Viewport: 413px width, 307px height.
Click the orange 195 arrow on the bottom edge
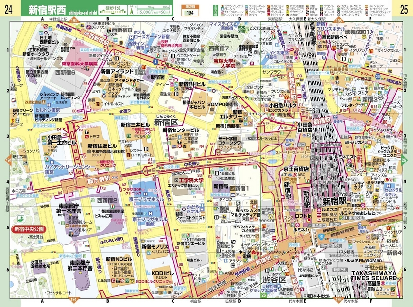(x=338, y=299)
